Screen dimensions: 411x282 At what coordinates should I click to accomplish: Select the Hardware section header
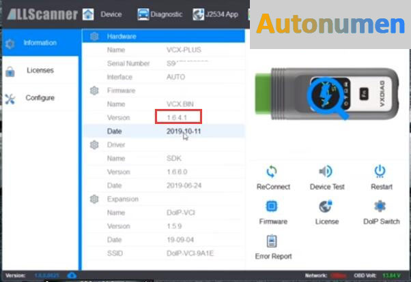pos(164,36)
